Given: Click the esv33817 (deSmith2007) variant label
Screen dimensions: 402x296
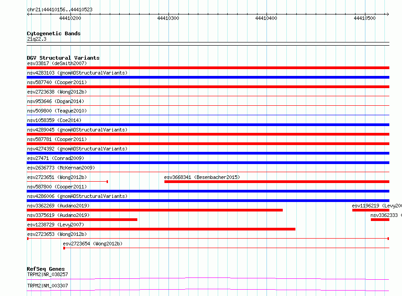Looking at the screenshot, I should point(57,63).
